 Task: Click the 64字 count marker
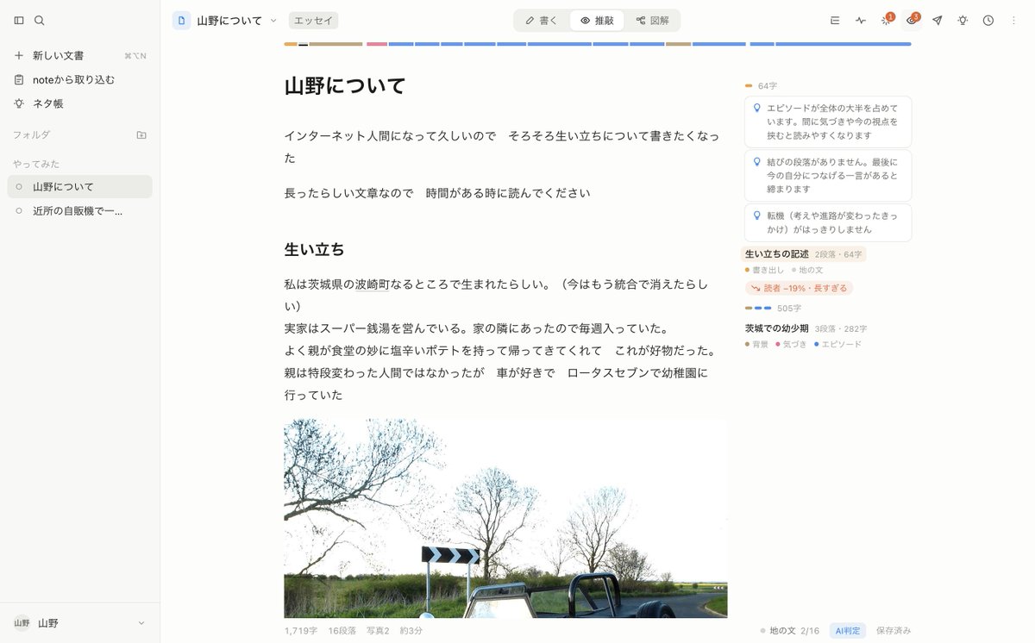767,86
